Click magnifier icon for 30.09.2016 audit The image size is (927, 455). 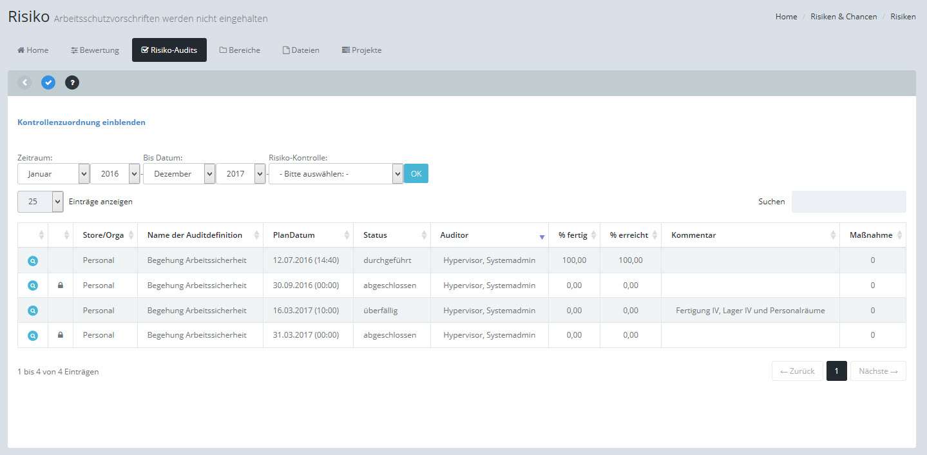click(x=33, y=286)
